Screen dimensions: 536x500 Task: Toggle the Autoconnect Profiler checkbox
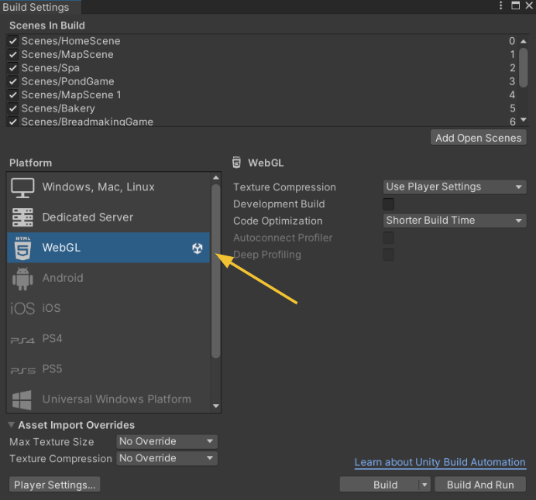click(388, 238)
